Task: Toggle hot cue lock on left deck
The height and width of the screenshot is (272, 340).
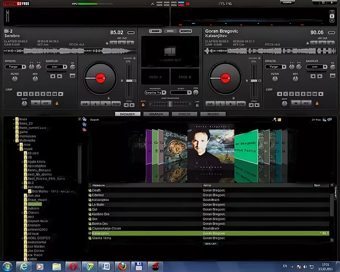Action: point(107,43)
